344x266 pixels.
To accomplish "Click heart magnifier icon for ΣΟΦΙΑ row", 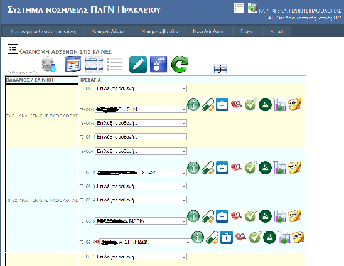I will pyautogui.click(x=236, y=168).
